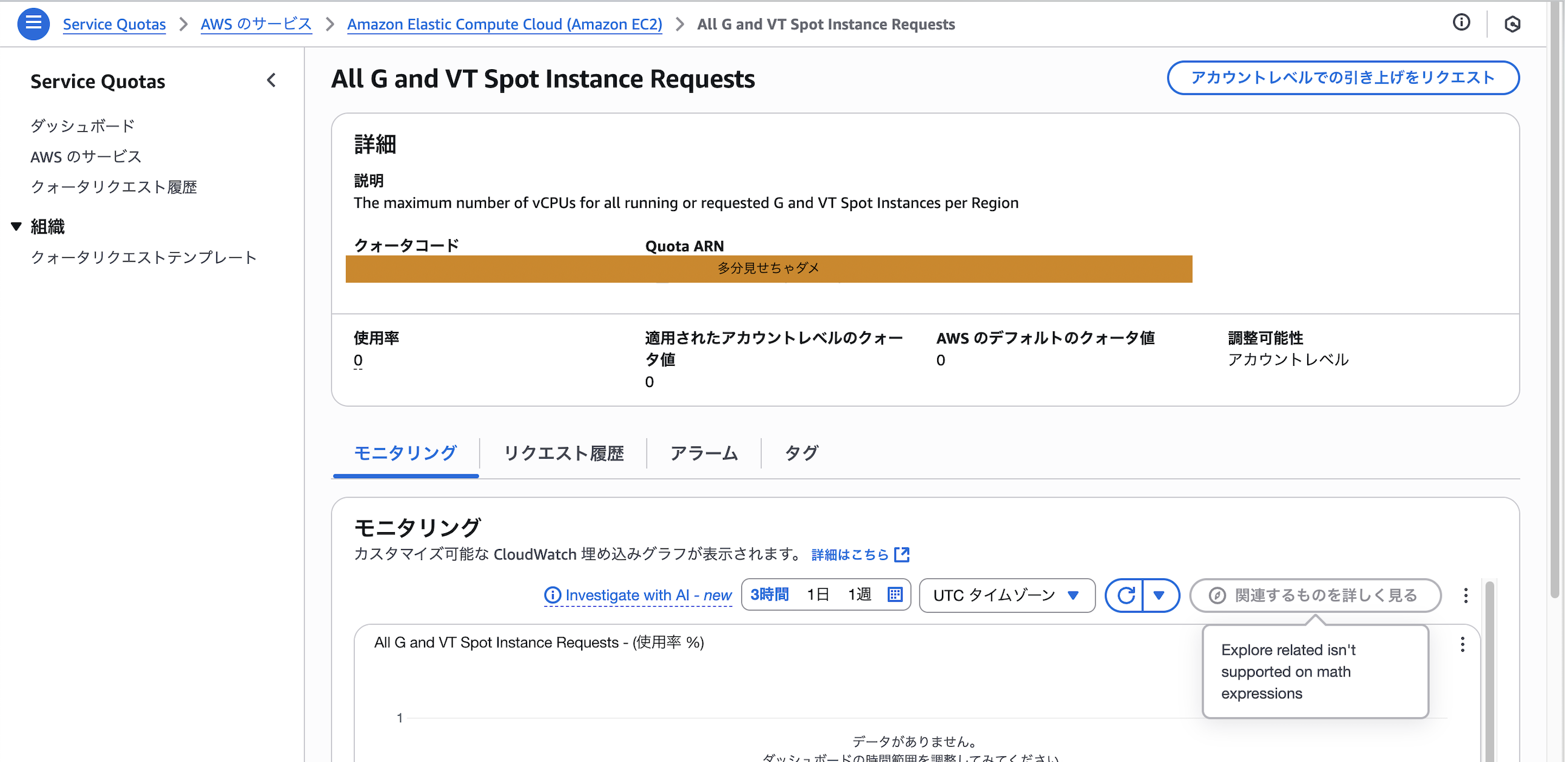The height and width of the screenshot is (762, 1565).
Task: Open the UTC タイムゾーン dropdown
Action: [x=1007, y=595]
